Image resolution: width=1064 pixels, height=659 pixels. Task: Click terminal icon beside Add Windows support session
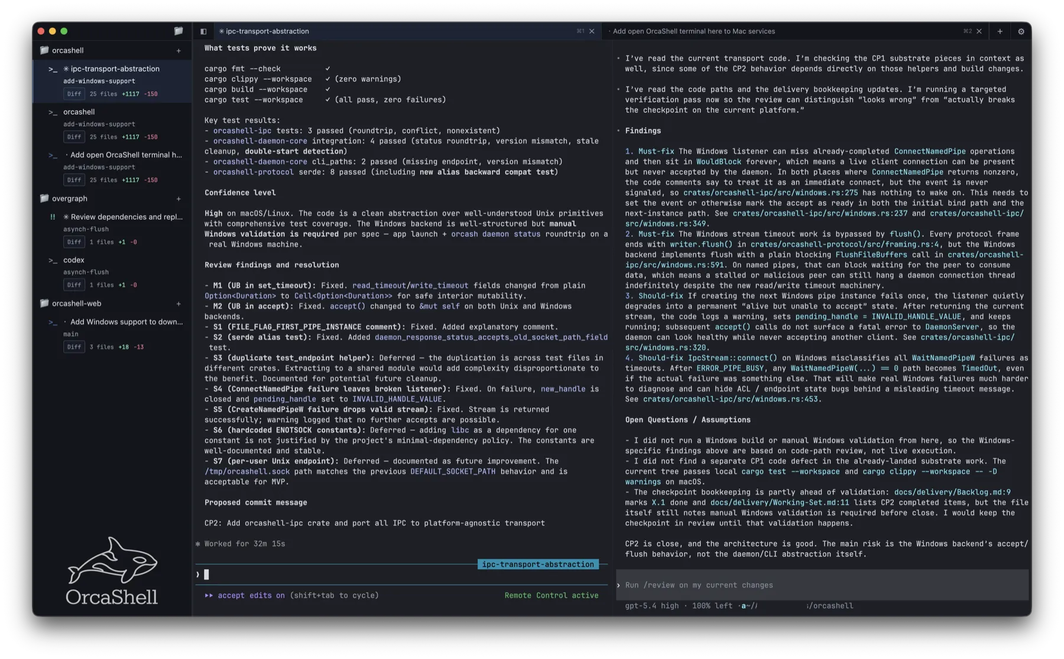pyautogui.click(x=53, y=322)
